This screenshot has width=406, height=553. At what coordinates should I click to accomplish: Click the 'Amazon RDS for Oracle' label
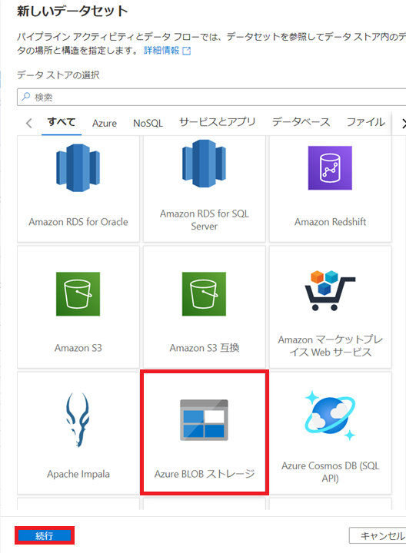(x=78, y=222)
